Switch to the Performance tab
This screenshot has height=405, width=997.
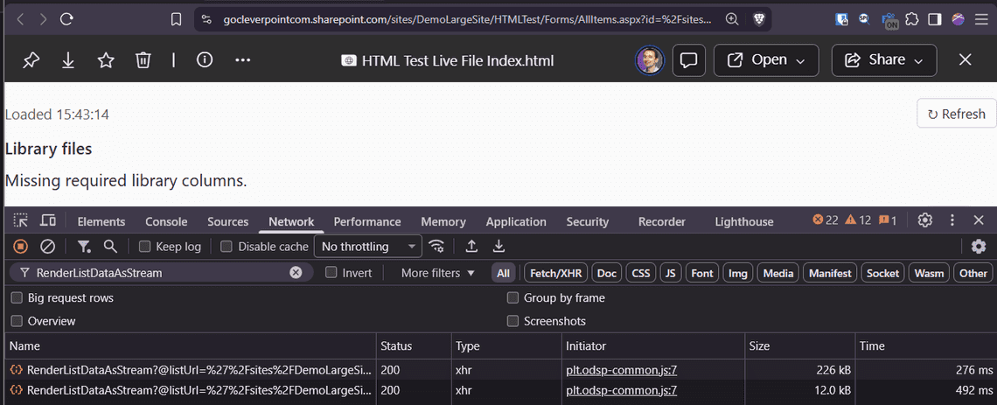click(367, 222)
